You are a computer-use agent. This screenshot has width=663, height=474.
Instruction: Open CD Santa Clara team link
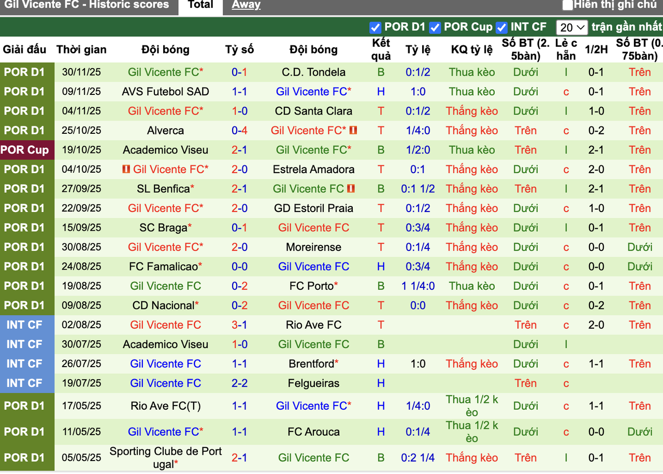coord(313,111)
